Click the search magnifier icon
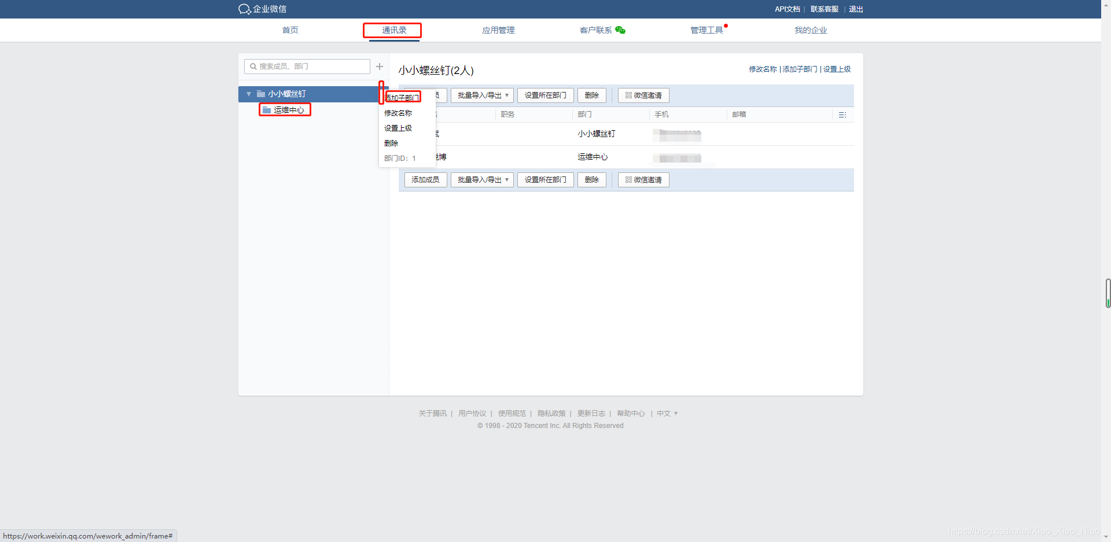Viewport: 1111px width, 542px height. coord(253,67)
